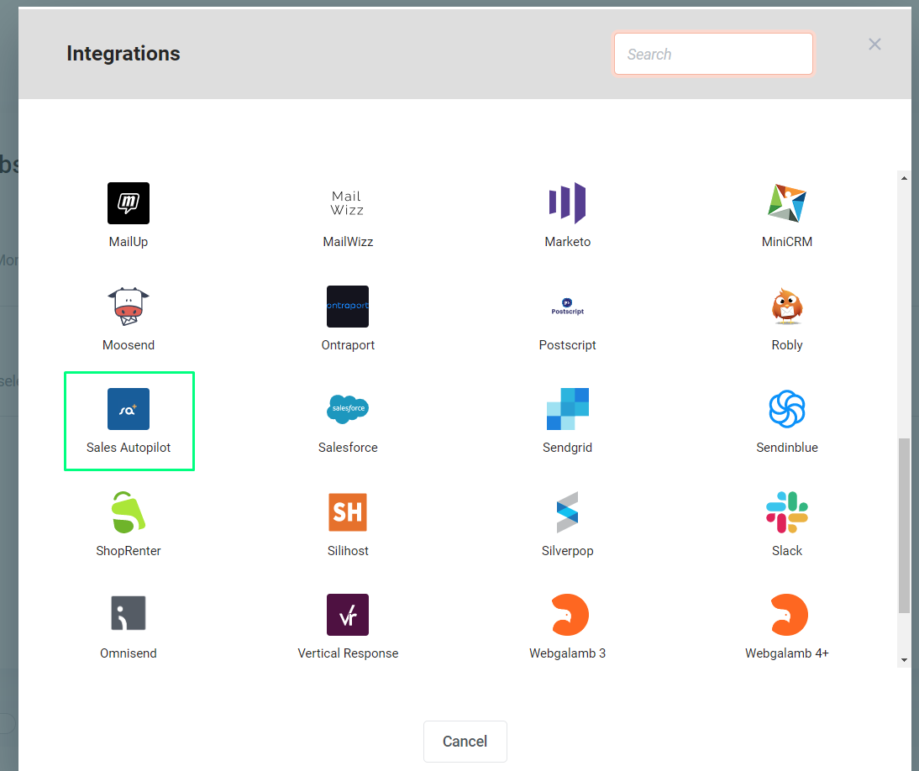Image resolution: width=919 pixels, height=771 pixels.
Task: Click the Silihost label text
Action: click(x=348, y=551)
